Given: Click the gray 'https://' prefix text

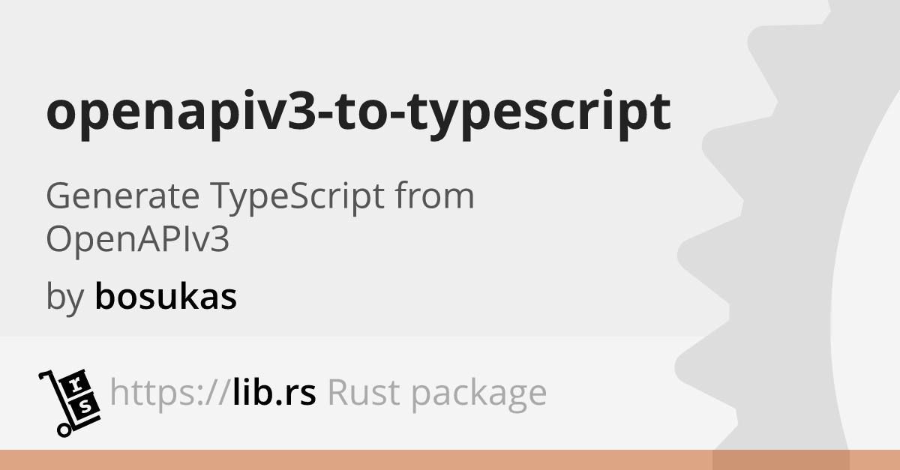Looking at the screenshot, I should (169, 392).
